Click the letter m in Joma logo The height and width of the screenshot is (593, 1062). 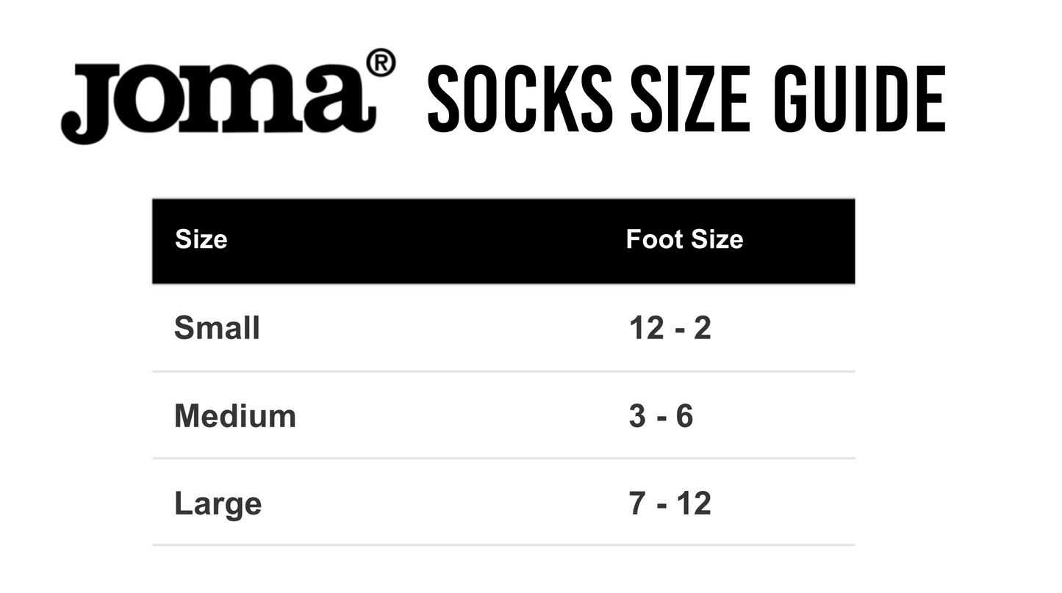249,100
